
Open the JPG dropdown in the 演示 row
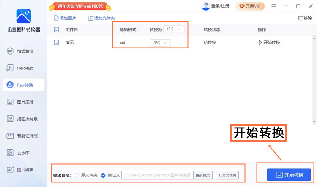point(160,43)
